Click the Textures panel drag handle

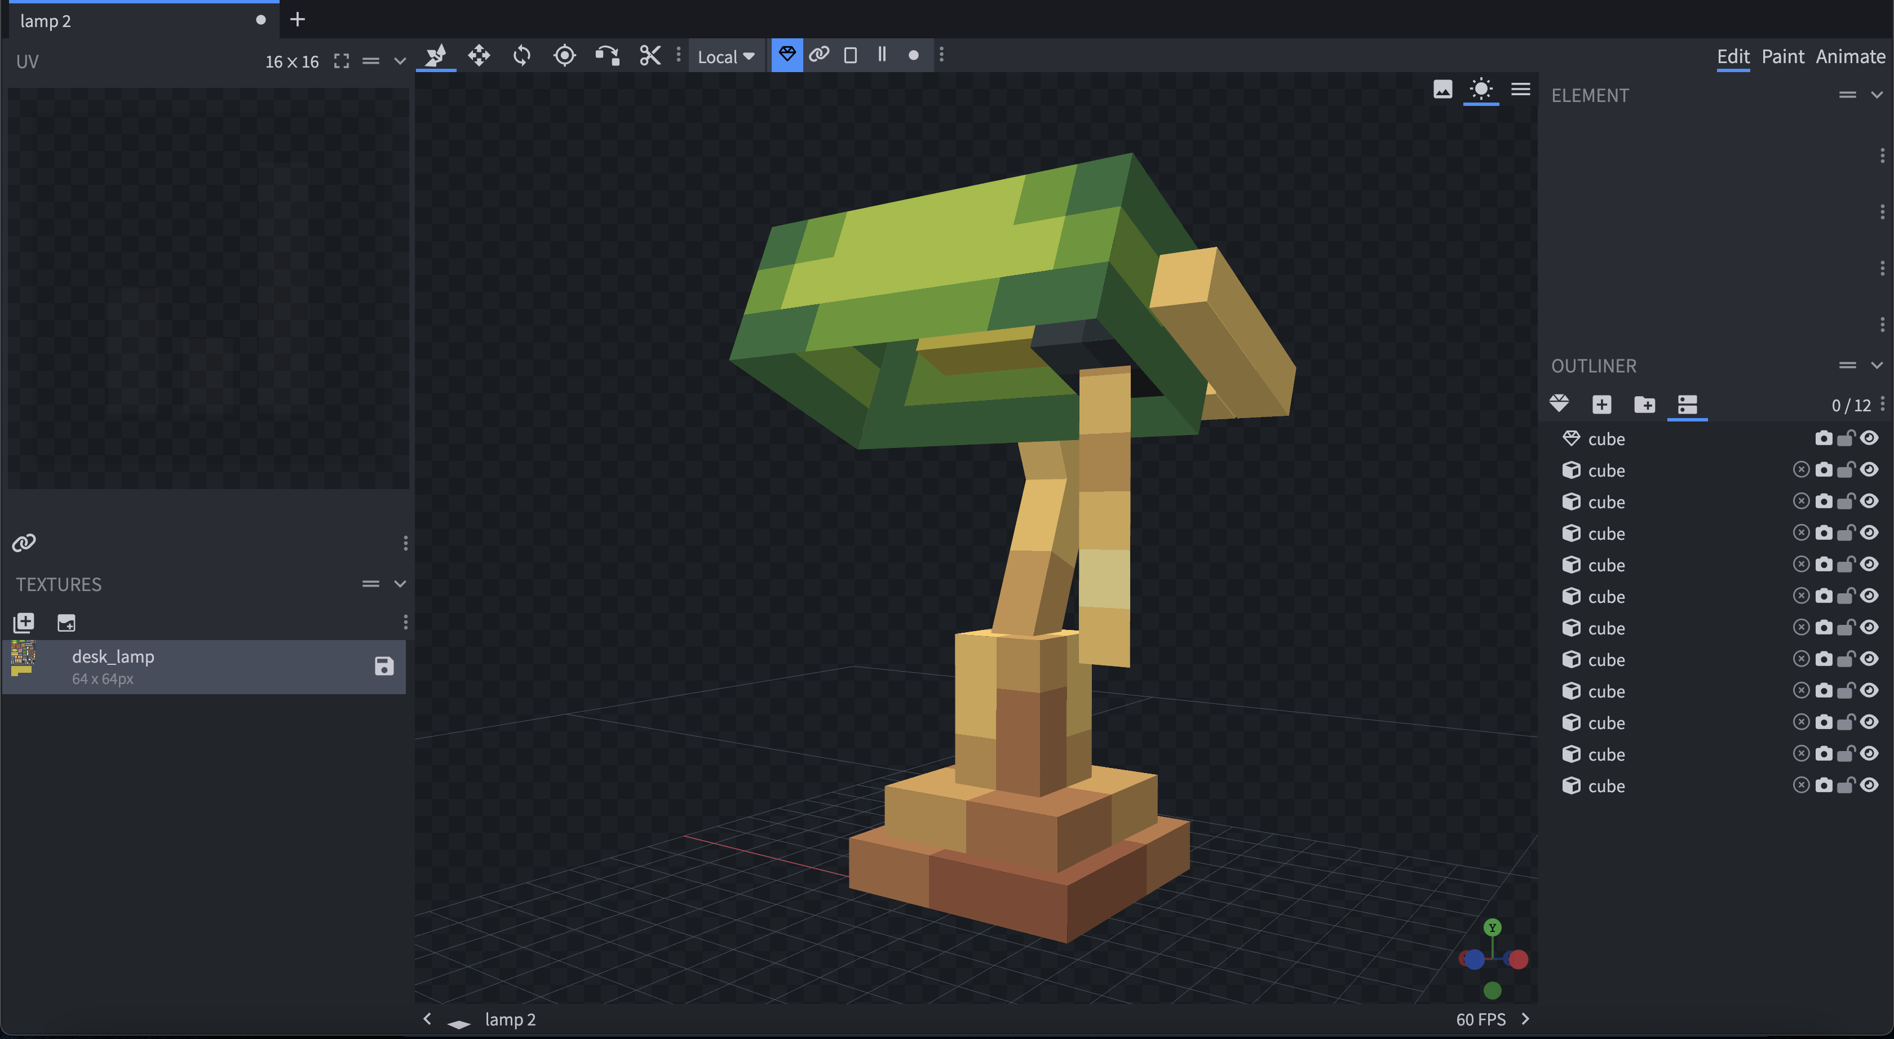[371, 584]
